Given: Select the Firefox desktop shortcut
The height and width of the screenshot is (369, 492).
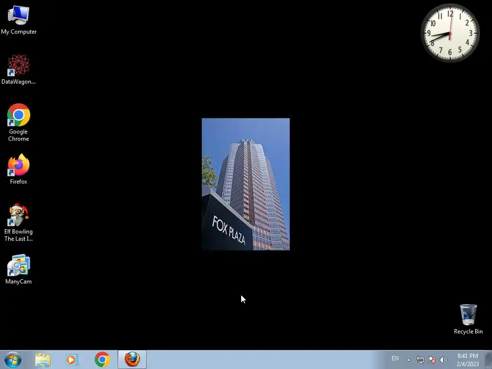Looking at the screenshot, I should [x=19, y=169].
